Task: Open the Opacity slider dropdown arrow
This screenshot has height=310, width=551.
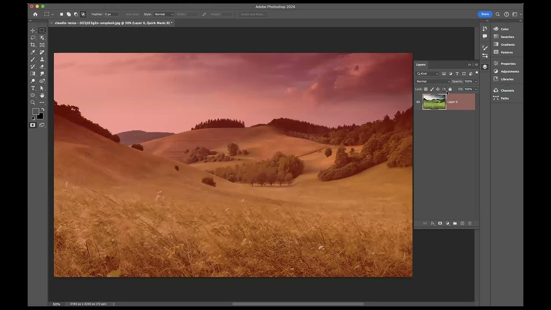Action: [476, 81]
